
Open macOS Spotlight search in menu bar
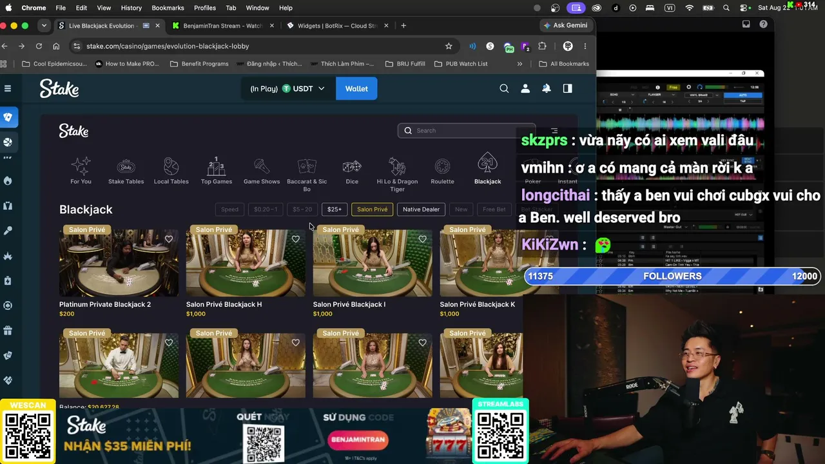point(726,8)
